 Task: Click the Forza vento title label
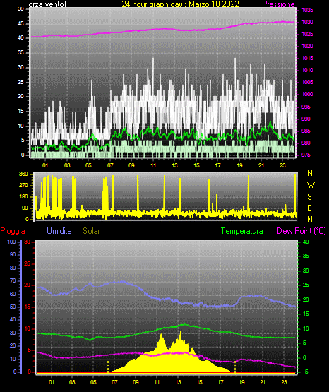point(45,4)
